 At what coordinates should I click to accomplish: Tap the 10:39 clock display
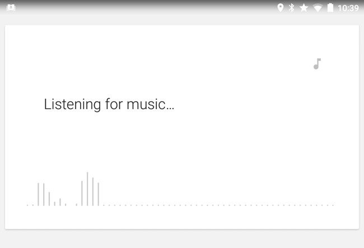(348, 8)
